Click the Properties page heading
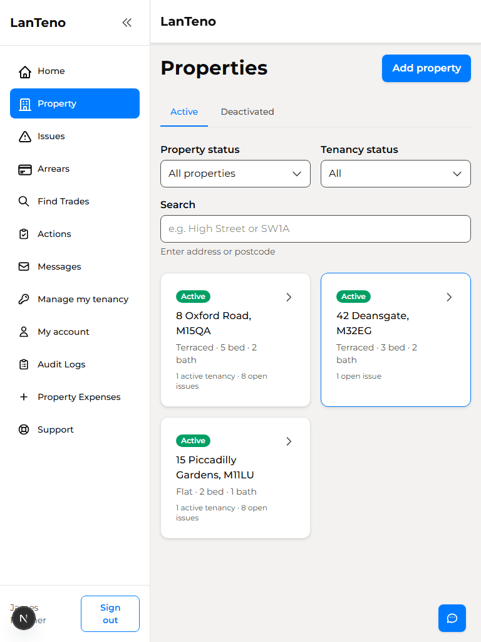This screenshot has width=481, height=642. 214,68
